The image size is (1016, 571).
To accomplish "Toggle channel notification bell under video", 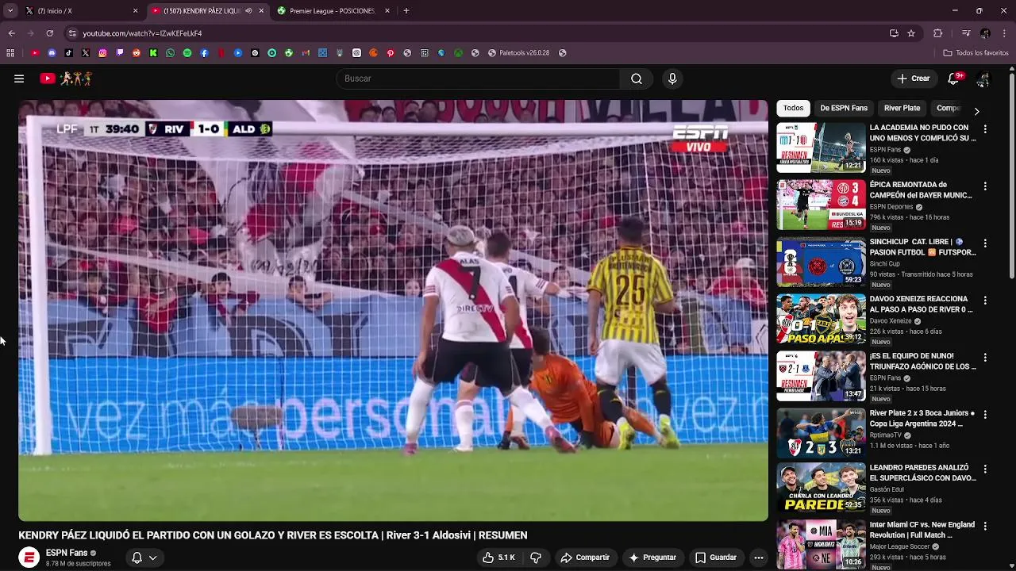I will pyautogui.click(x=137, y=558).
